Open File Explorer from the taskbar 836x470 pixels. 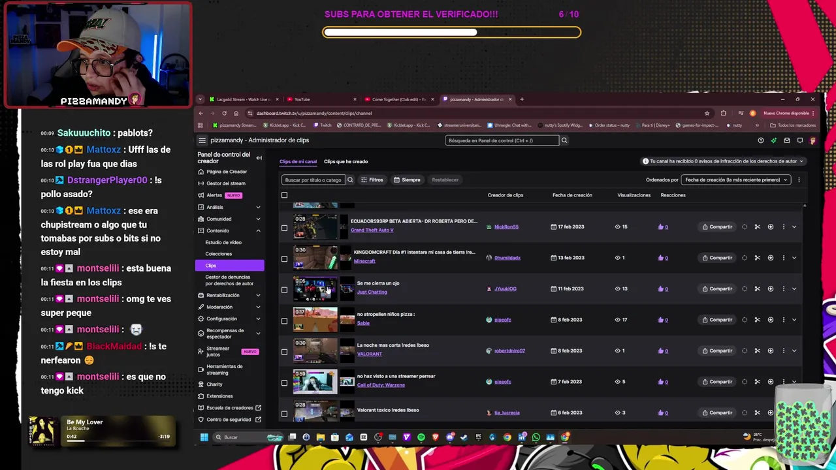[321, 437]
